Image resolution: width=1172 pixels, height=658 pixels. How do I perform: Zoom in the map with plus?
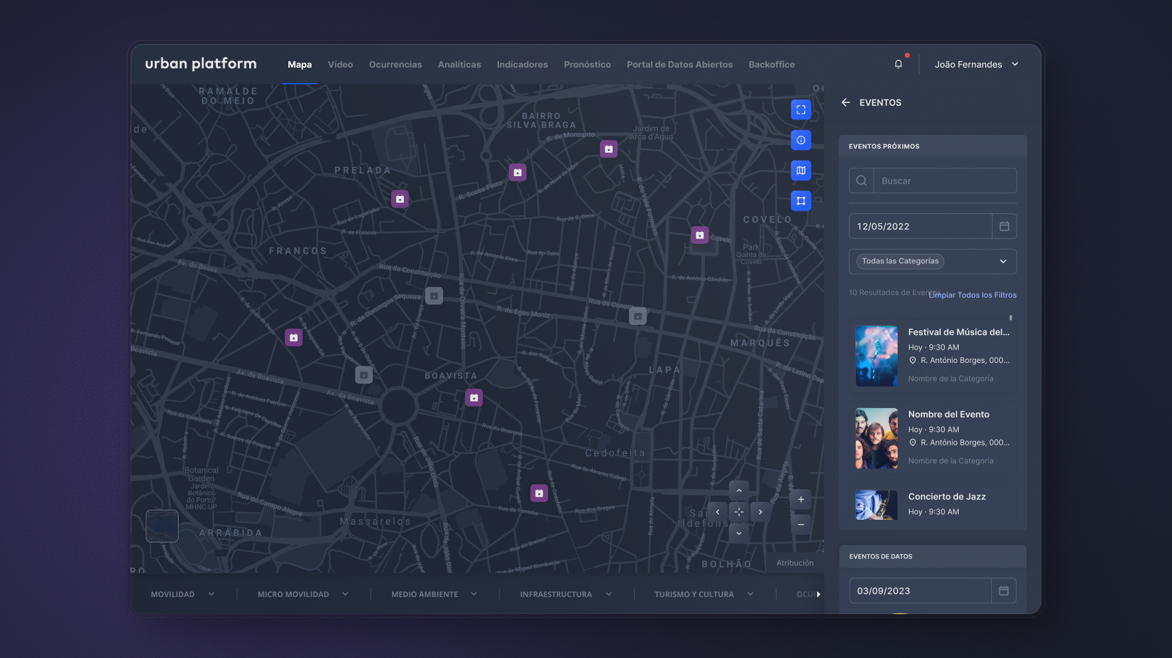point(801,500)
